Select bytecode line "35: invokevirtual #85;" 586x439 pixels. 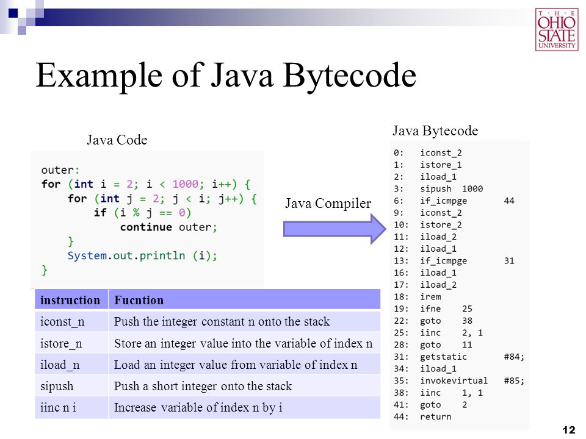(x=459, y=380)
